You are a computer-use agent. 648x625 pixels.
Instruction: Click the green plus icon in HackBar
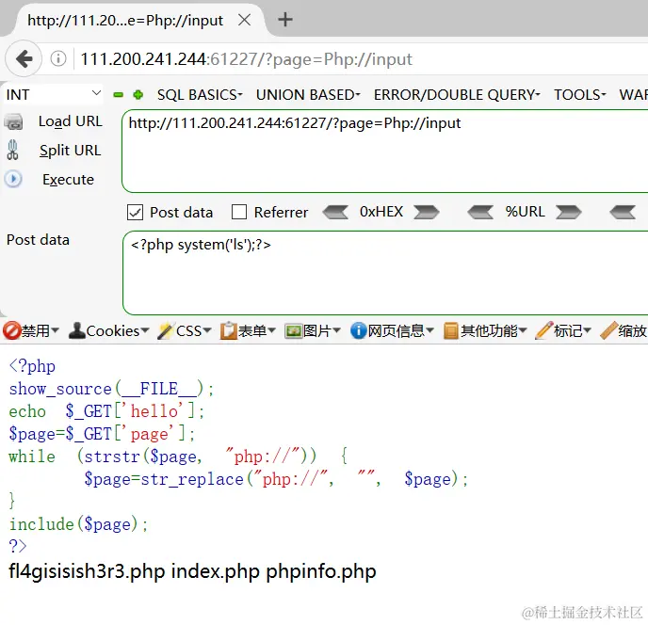[x=138, y=95]
